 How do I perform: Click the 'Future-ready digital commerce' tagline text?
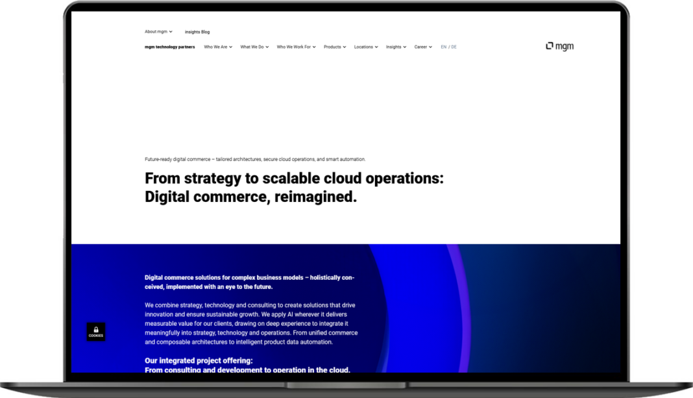(x=255, y=159)
